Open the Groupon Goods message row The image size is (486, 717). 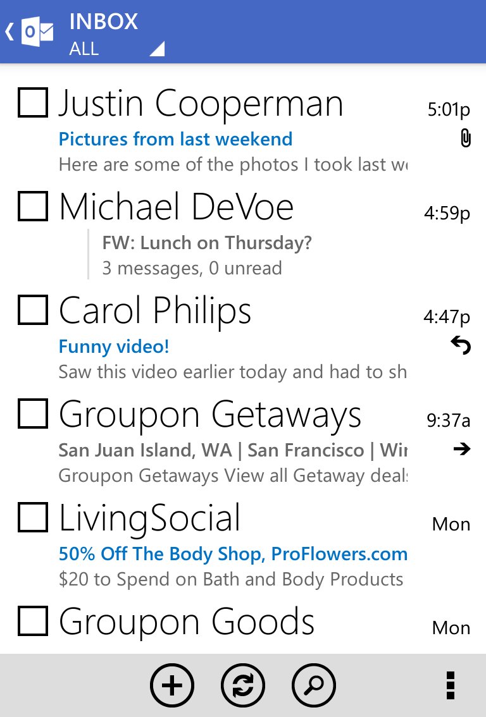tap(187, 622)
